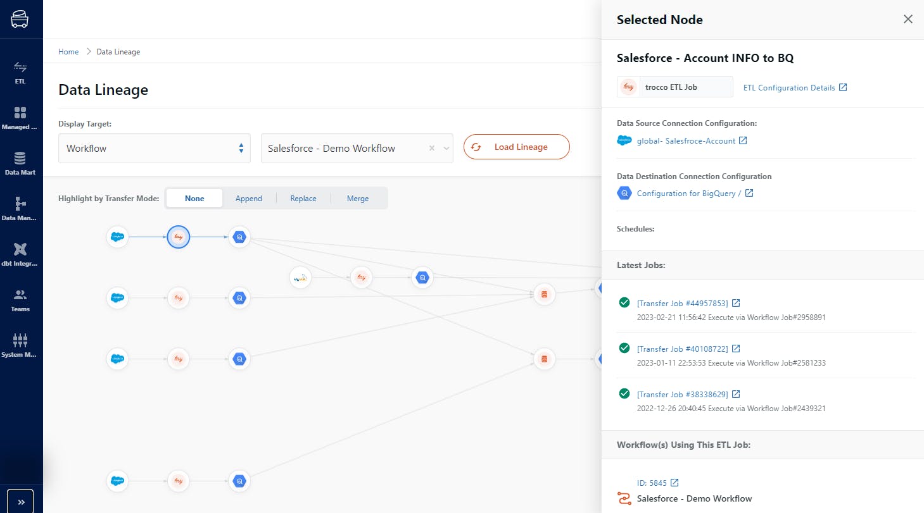Click the Data Lineage page heading
924x513 pixels.
pyautogui.click(x=103, y=90)
